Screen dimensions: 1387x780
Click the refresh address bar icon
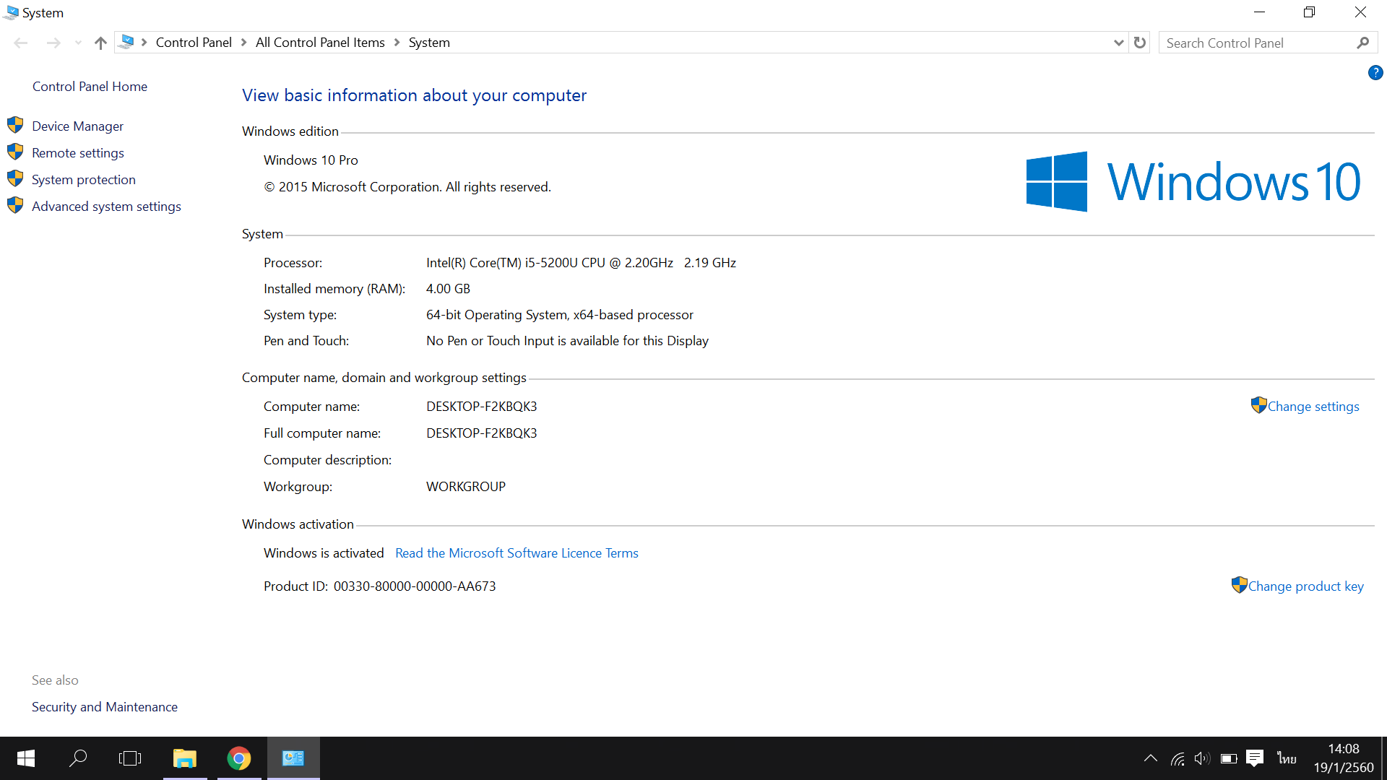click(1140, 43)
